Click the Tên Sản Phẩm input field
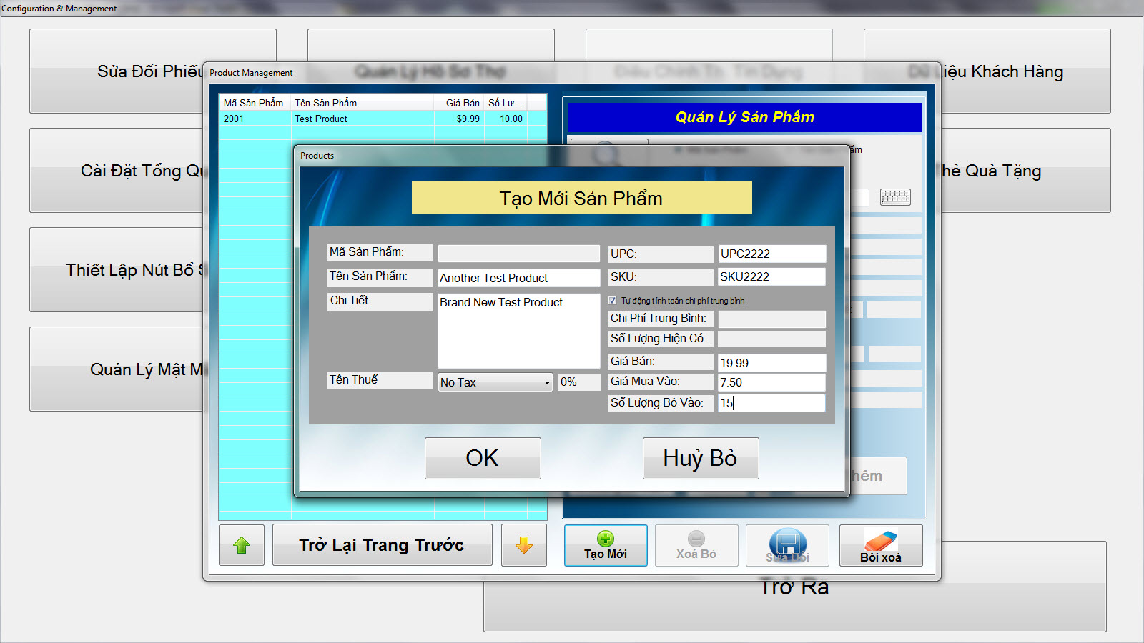 coord(518,278)
